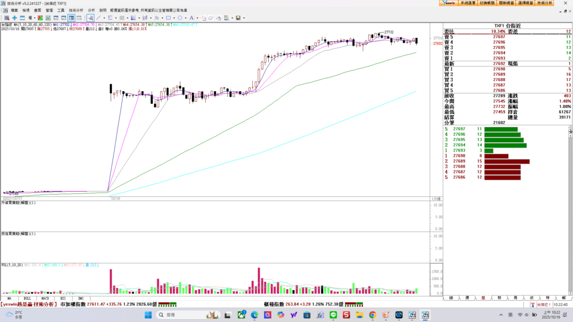
Task: Expand dropdown arrow beside the text tool
Action: coord(197,18)
